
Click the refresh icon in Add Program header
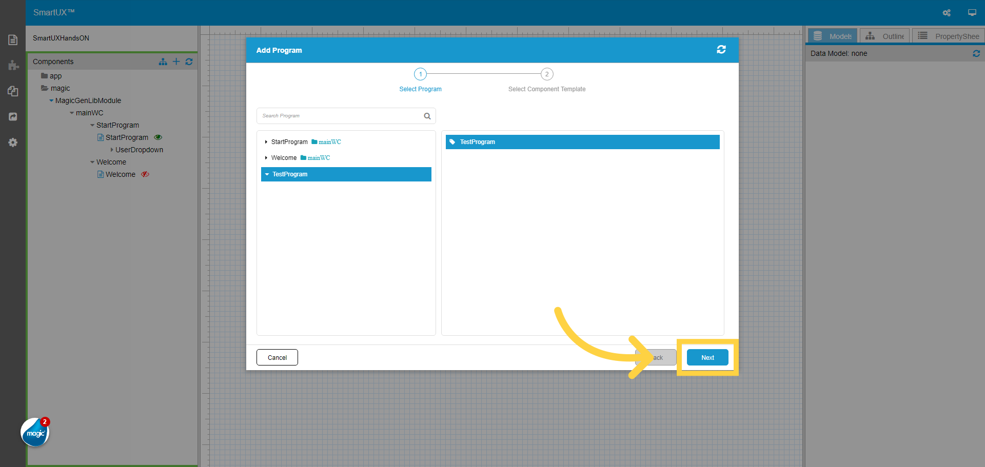point(721,50)
